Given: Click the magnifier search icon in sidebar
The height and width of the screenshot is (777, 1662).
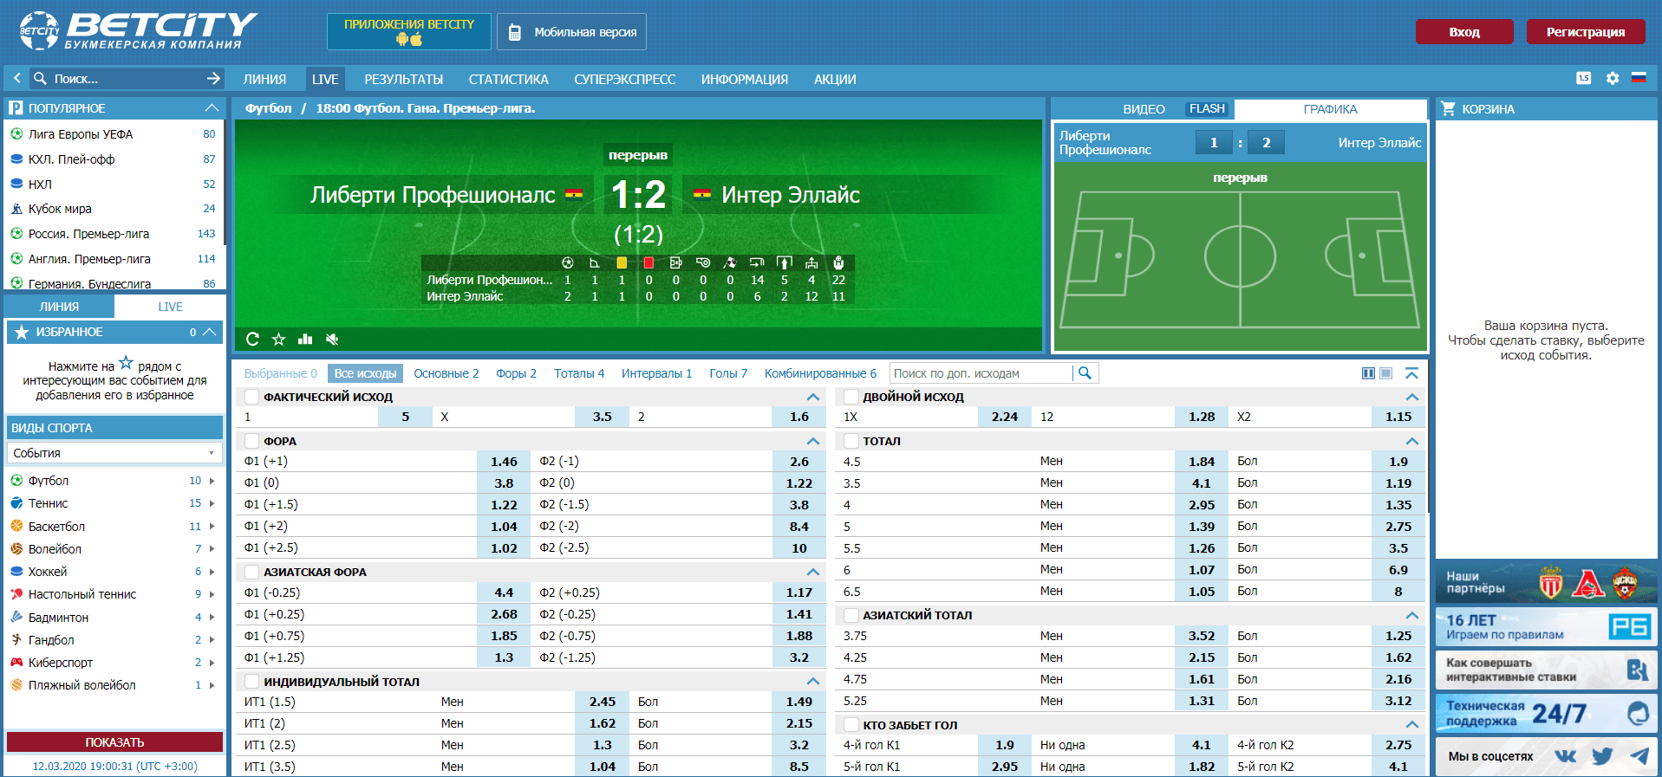Looking at the screenshot, I should [x=40, y=78].
